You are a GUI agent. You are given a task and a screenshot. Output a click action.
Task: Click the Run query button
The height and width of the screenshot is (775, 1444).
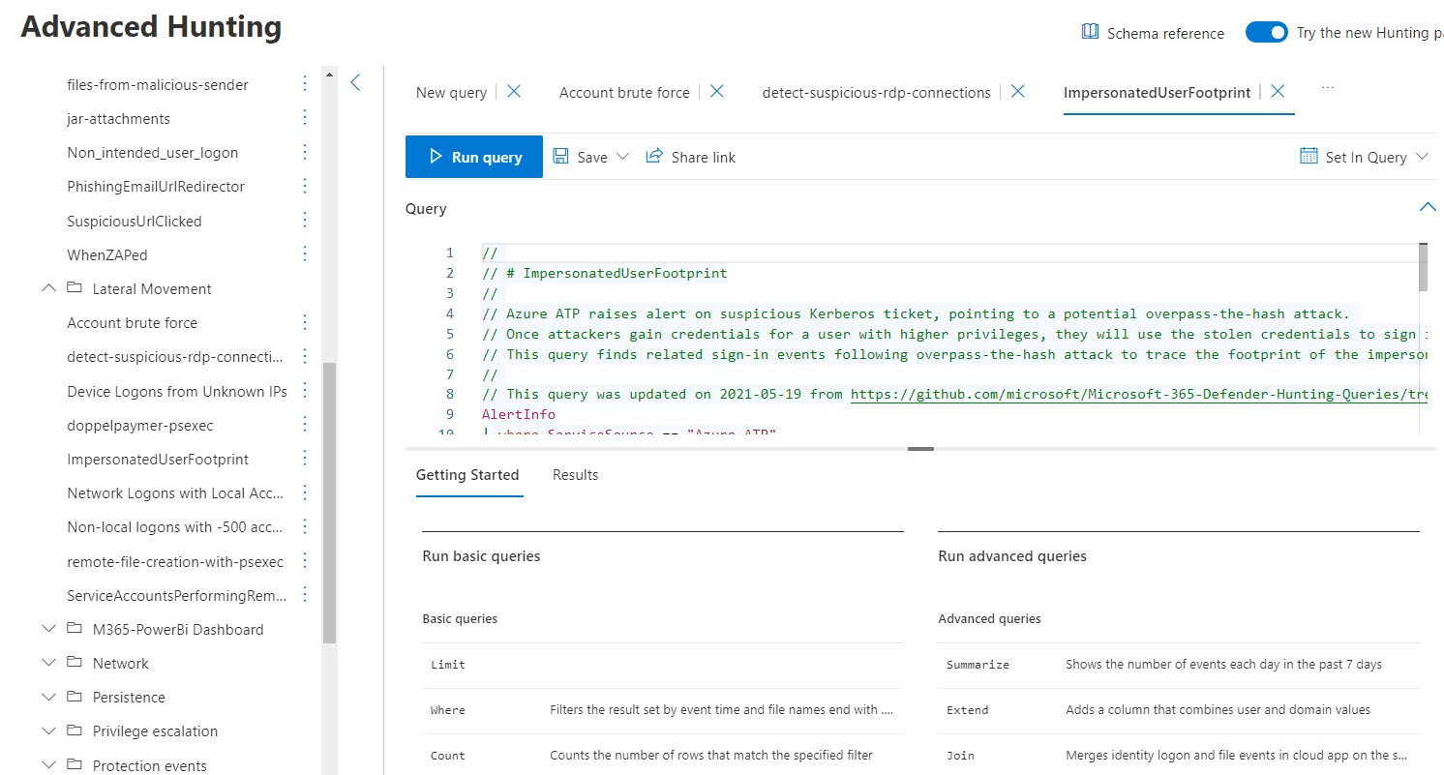pos(474,157)
